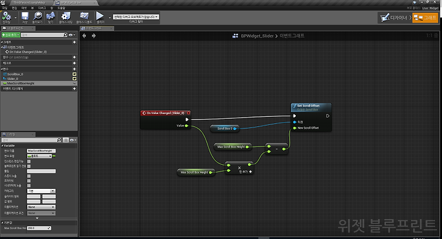Toggle first checkbox under variable type

coord(29,161)
